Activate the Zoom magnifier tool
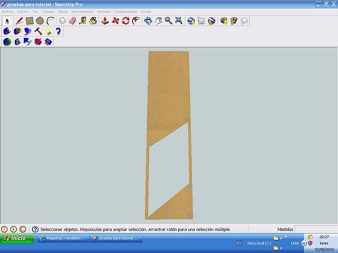Screen dimensions: 338x253 [168, 21]
